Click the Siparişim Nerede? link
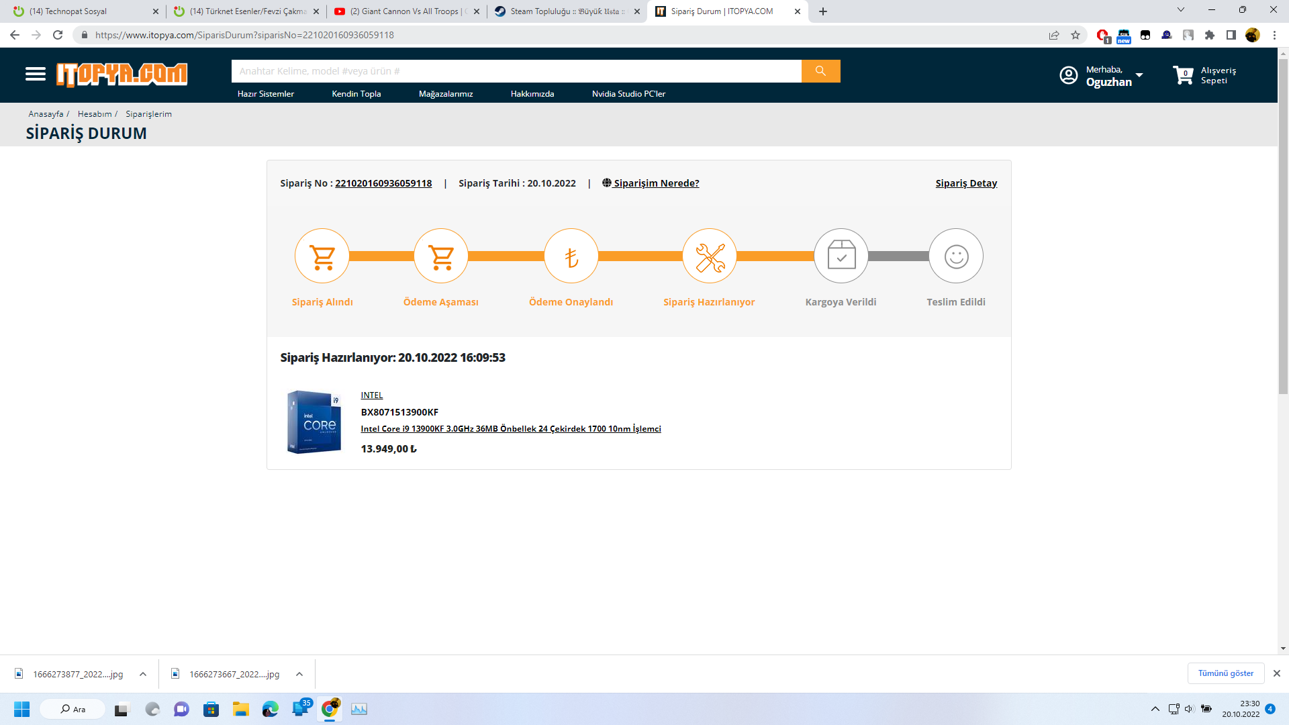The image size is (1289, 725). pos(655,183)
